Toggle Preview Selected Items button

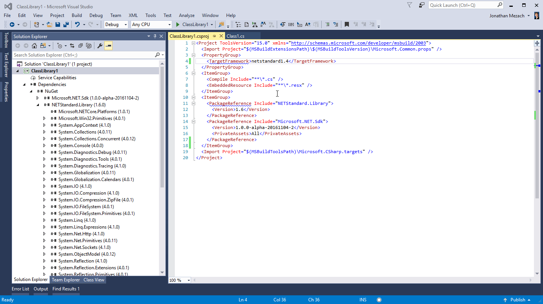(108, 46)
